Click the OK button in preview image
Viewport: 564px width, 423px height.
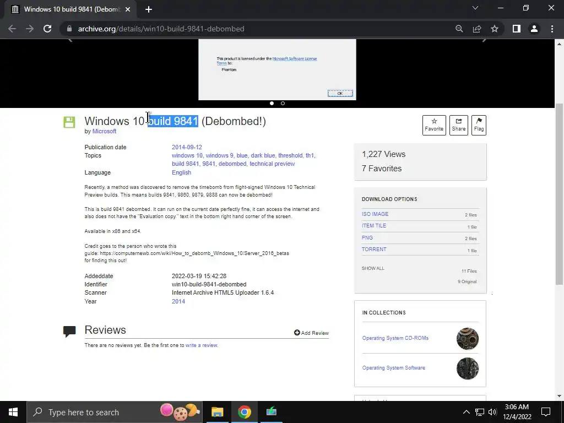(340, 93)
